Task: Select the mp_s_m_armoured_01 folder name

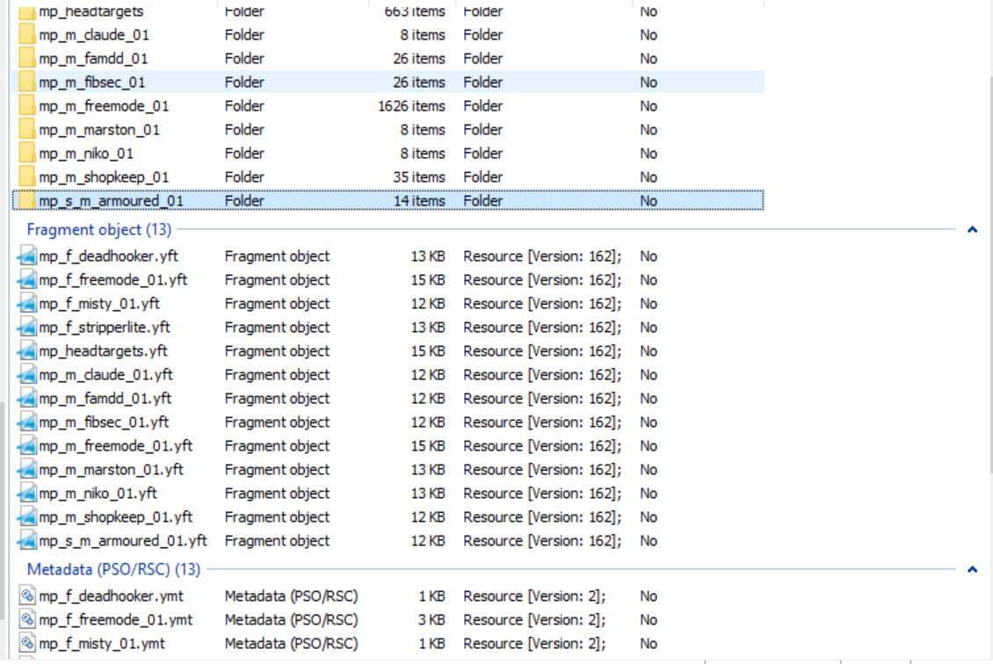Action: [x=111, y=200]
